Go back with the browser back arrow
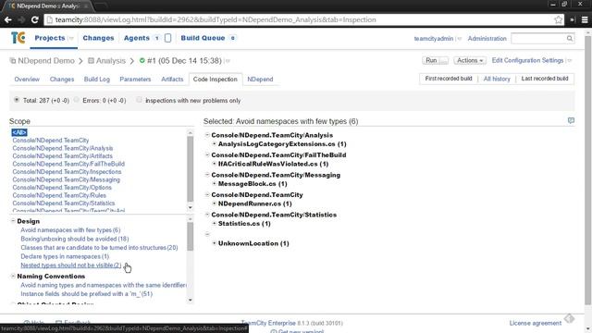The width and height of the screenshot is (592, 333). point(8,20)
